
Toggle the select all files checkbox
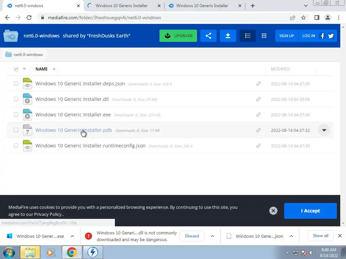[x=16, y=69]
